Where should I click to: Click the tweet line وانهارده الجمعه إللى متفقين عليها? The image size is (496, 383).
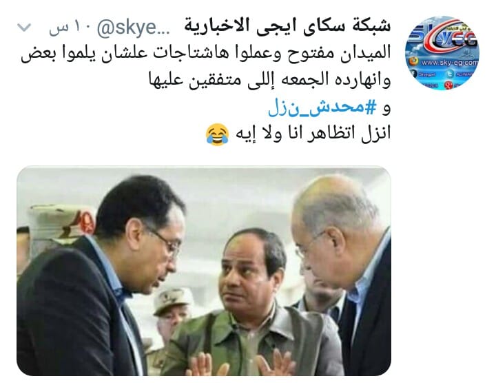tap(270, 80)
